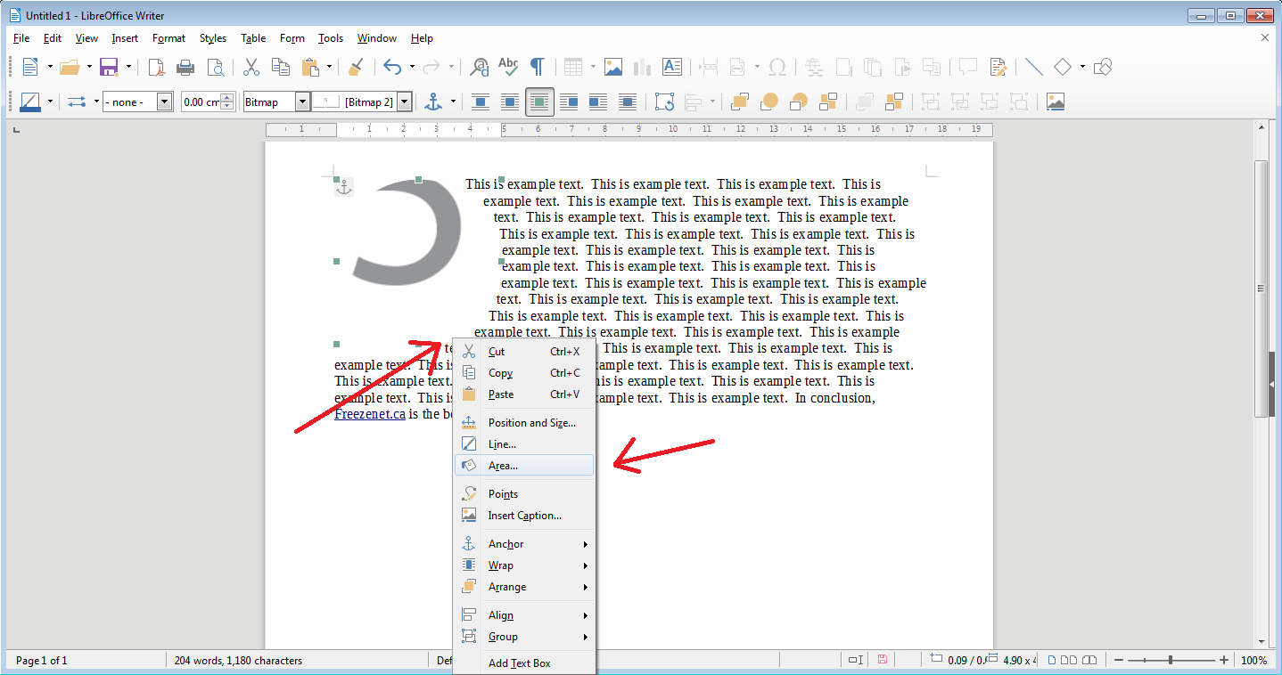Image resolution: width=1282 pixels, height=675 pixels.
Task: Toggle the Optimal page wrap button
Action: (x=539, y=102)
